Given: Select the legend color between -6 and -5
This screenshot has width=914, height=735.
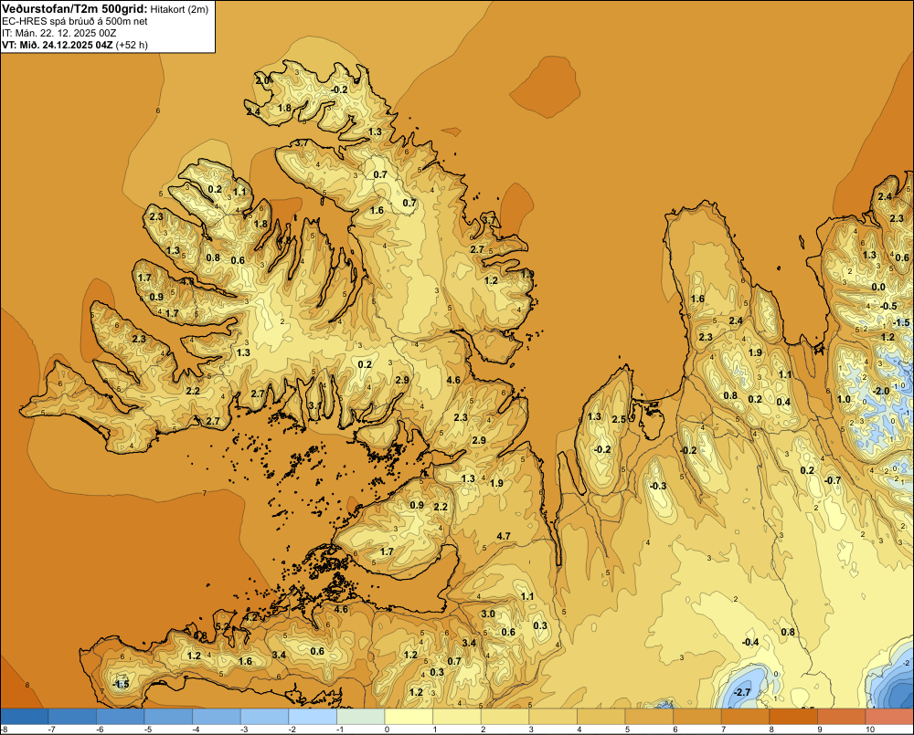Looking at the screenshot, I should [121, 717].
